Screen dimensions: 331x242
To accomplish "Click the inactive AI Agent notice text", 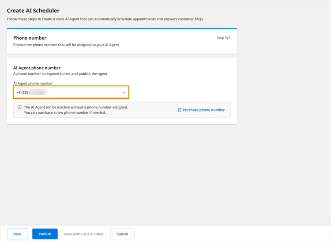I will (76, 110).
